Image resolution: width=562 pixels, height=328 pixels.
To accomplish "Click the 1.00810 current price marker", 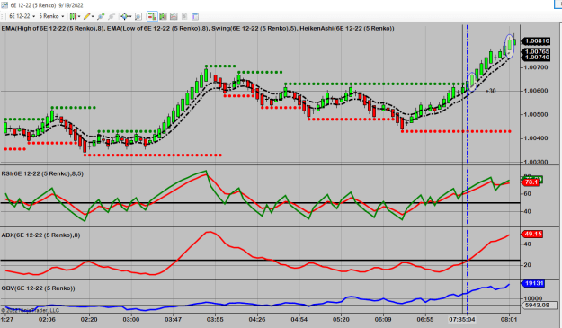I will tap(536, 41).
